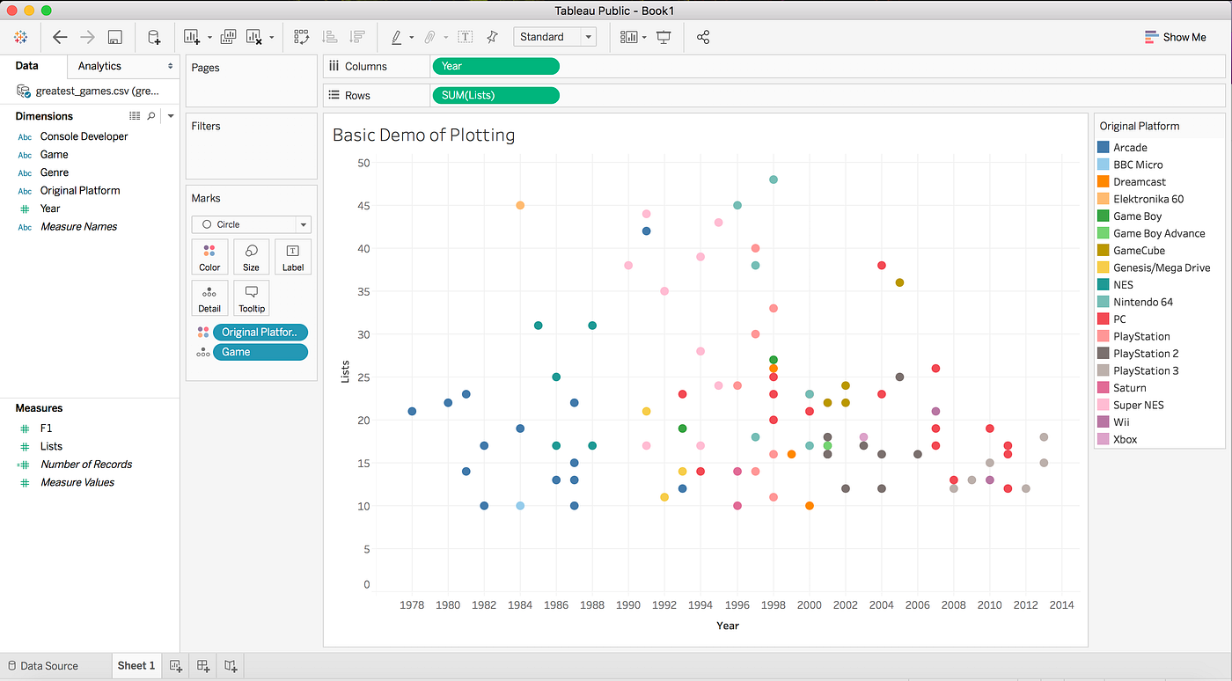1232x681 pixels.
Task: Click the New Data Source icon
Action: 154,37
